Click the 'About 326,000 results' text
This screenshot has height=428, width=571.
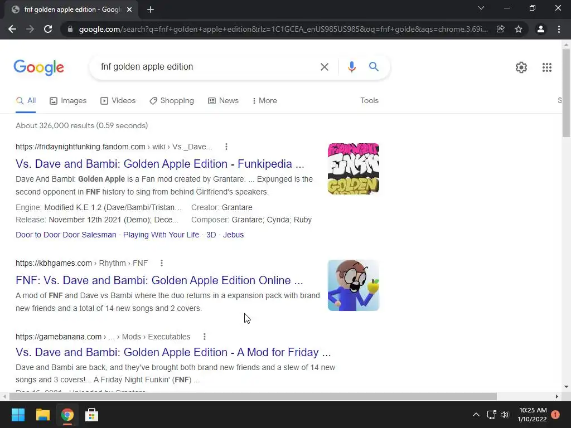[x=81, y=125]
